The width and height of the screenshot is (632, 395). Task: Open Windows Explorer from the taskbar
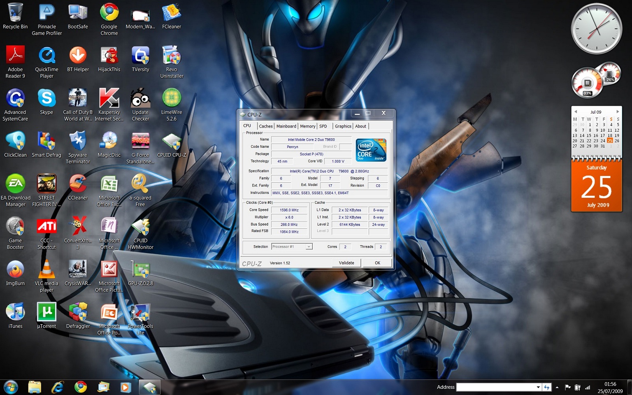tap(35, 387)
